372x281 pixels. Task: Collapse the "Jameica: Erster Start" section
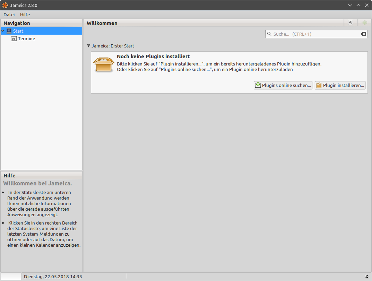pos(88,45)
